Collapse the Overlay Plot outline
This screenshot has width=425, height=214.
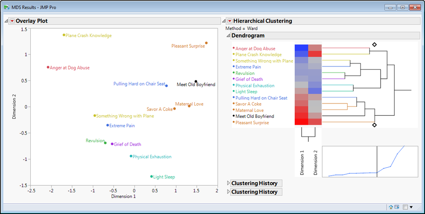coord(6,21)
